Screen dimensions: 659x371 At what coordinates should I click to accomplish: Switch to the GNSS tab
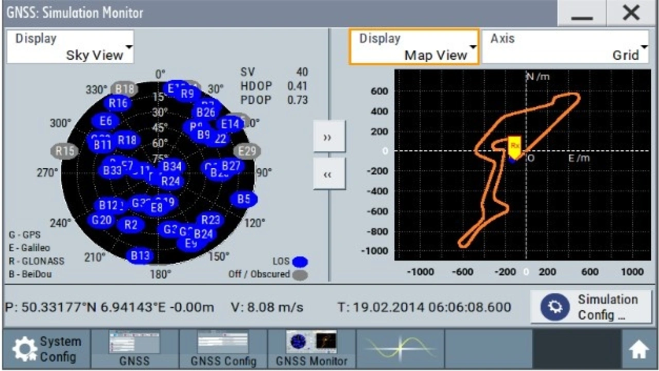(x=134, y=349)
